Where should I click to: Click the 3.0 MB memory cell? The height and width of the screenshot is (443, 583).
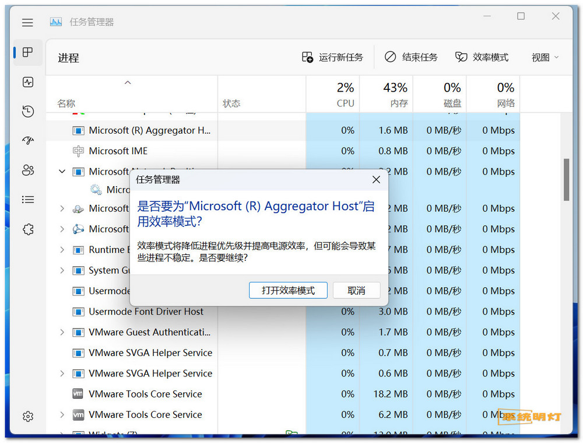point(387,312)
